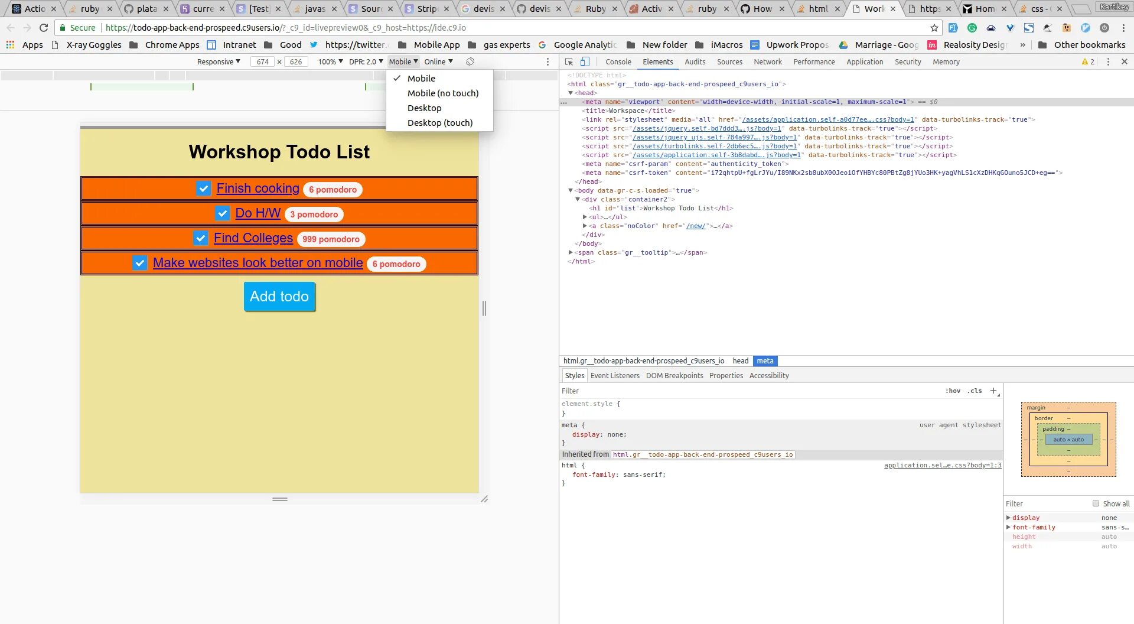Expand the span gr__tooltip node
This screenshot has height=624, width=1134.
click(x=571, y=252)
